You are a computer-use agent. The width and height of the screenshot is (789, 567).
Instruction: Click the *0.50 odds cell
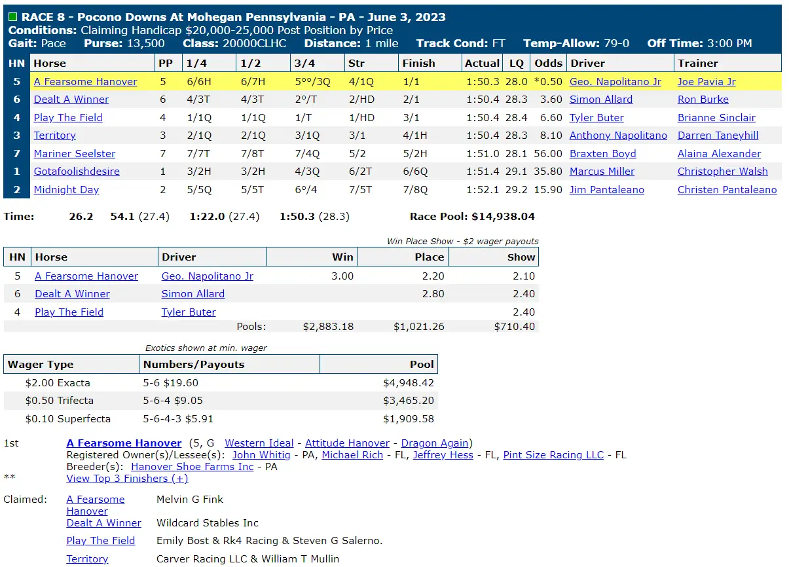tap(548, 82)
